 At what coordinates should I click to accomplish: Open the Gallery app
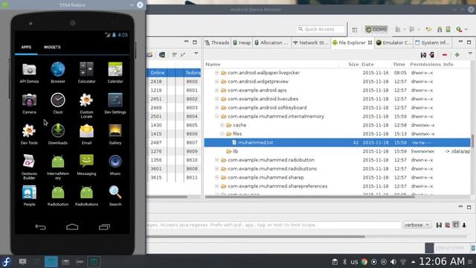click(115, 134)
